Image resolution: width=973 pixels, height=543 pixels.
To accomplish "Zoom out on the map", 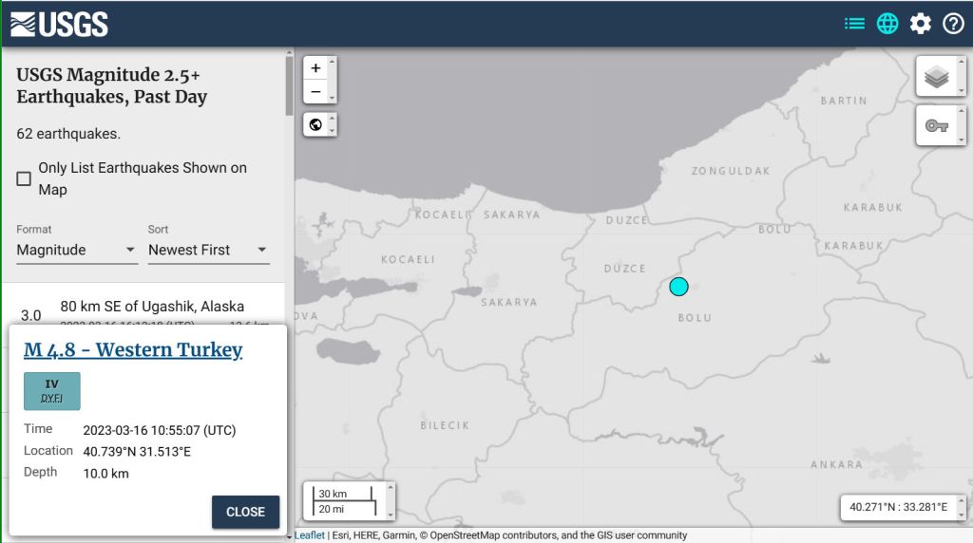I will [316, 92].
